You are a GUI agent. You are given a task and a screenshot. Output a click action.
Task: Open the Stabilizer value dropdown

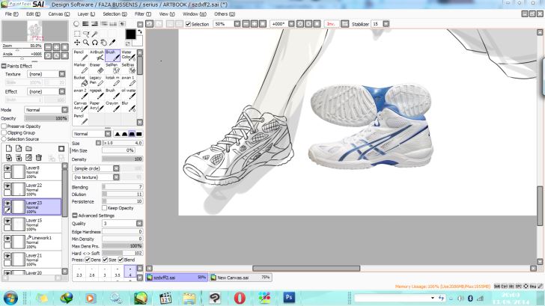coord(386,24)
